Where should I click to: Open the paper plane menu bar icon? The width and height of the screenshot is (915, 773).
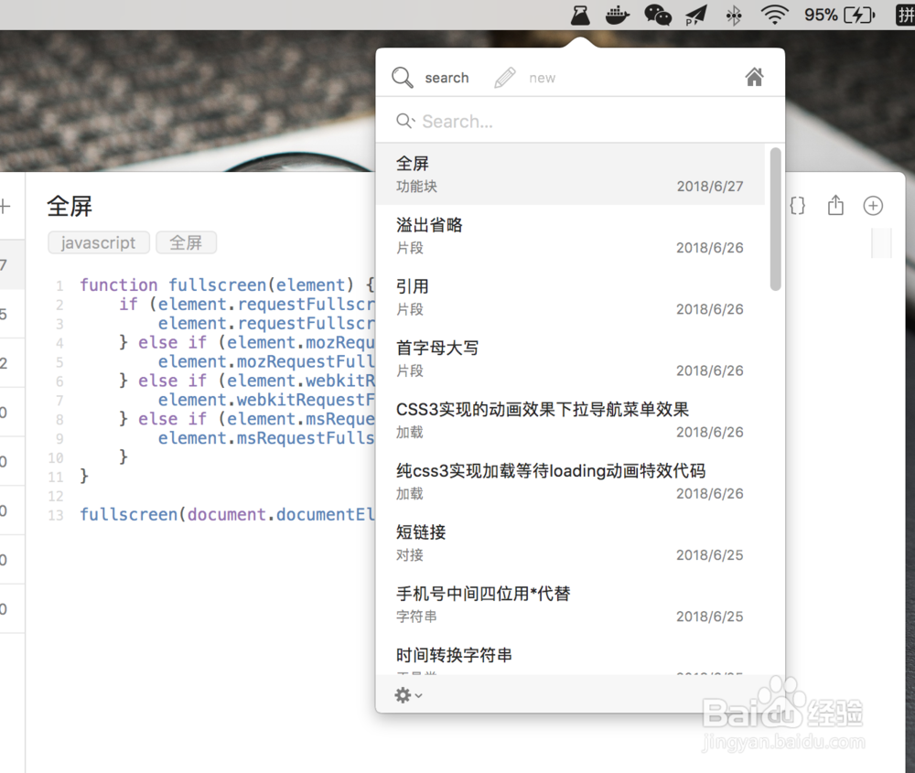coord(695,16)
